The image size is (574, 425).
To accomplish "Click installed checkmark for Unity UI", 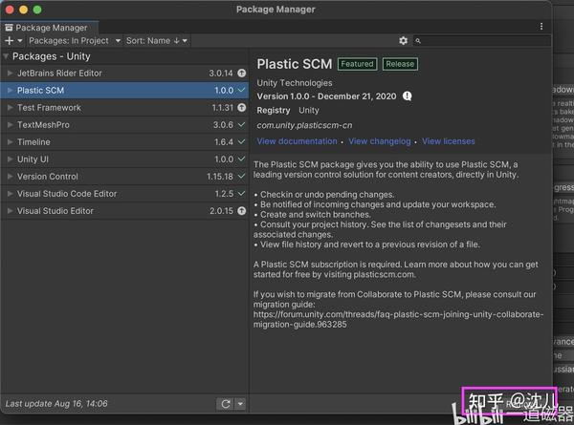I will pos(242,159).
